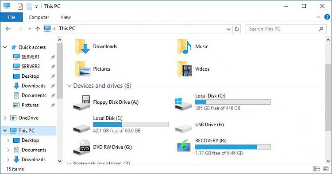332x174 pixels.
Task: Click the navigation pane scroll down arrow
Action: click(60, 161)
